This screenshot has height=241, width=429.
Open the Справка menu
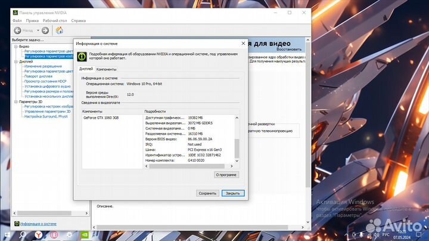click(x=78, y=20)
